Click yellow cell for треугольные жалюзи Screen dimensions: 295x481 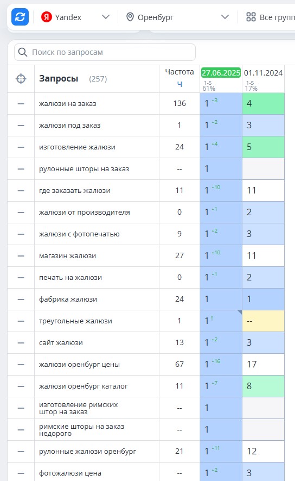(263, 321)
